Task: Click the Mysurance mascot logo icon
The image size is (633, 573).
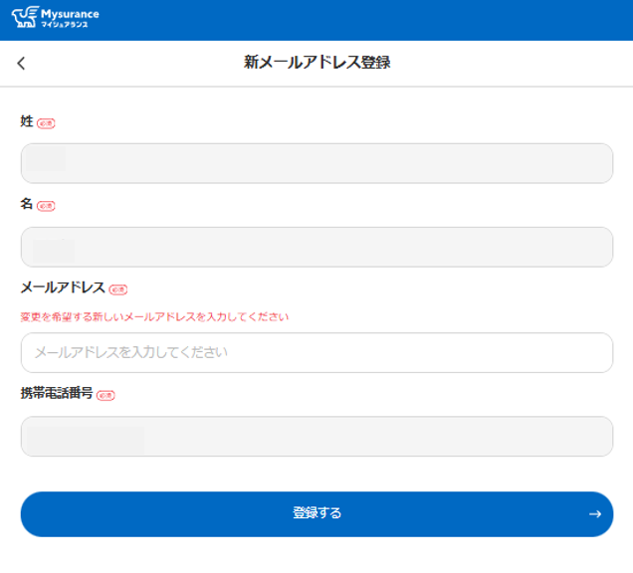Action: [x=25, y=17]
